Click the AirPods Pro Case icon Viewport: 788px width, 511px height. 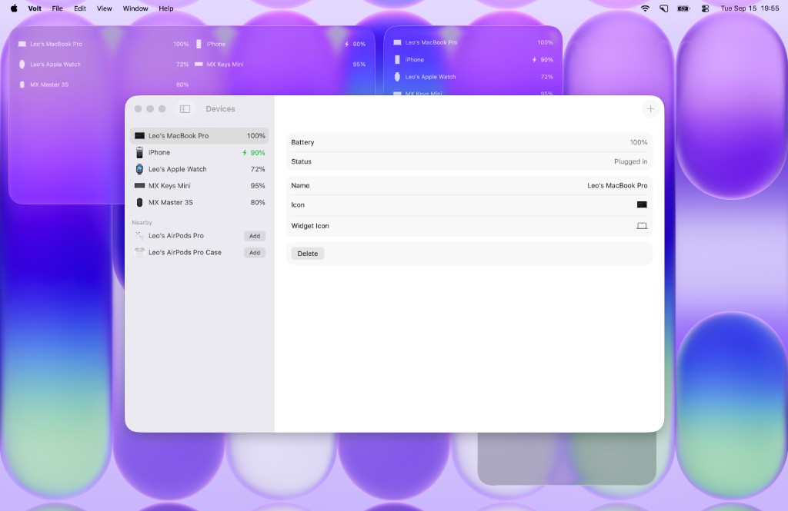point(140,253)
